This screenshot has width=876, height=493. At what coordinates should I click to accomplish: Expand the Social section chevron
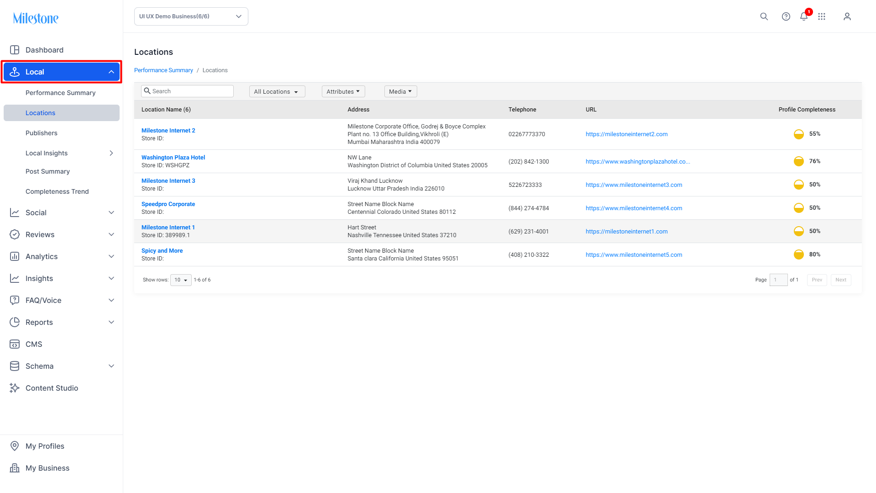(111, 212)
